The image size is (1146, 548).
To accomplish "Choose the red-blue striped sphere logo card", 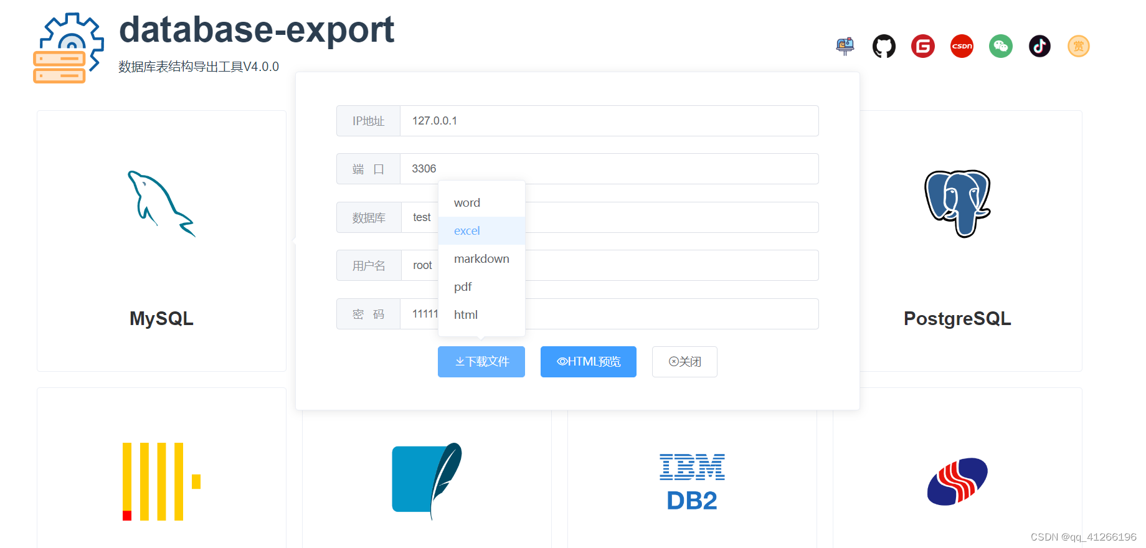I will click(957, 468).
